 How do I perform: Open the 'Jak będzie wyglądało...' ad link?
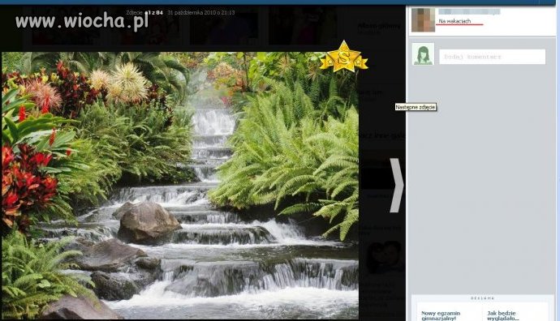(502, 315)
